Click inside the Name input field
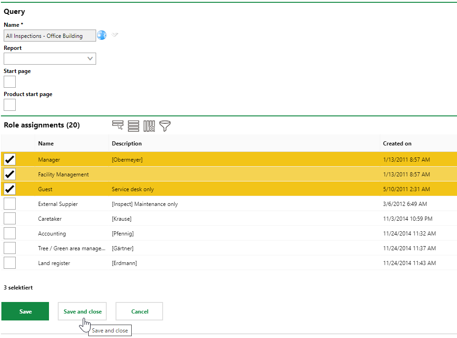457x338 pixels. point(49,35)
